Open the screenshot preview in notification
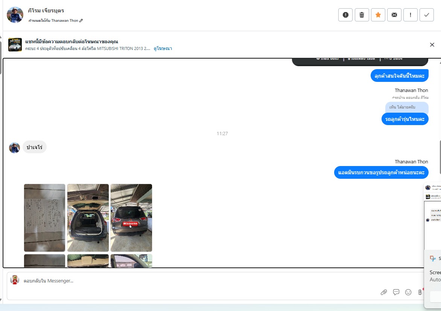 [x=433, y=216]
